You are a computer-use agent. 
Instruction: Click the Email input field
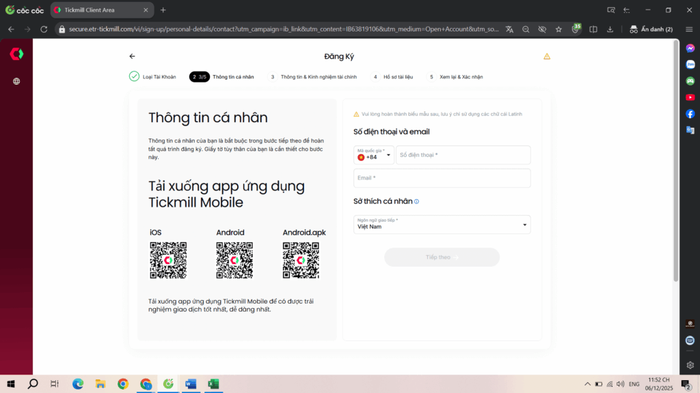(442, 178)
